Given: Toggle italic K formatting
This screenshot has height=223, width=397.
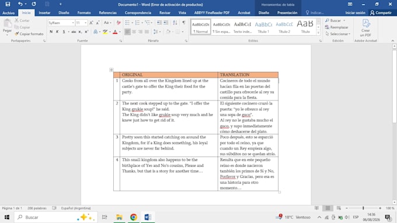Looking at the screenshot, I should (57, 32).
